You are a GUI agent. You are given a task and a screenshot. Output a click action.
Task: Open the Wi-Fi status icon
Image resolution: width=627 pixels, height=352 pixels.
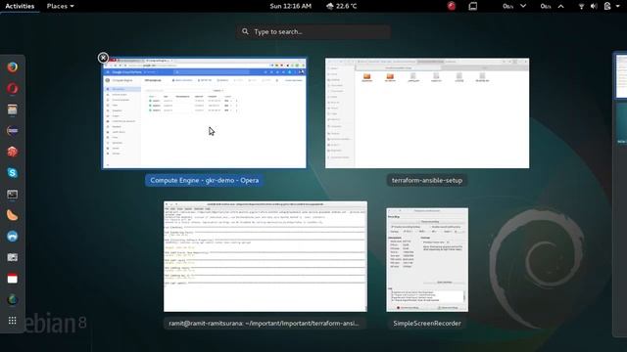click(581, 6)
